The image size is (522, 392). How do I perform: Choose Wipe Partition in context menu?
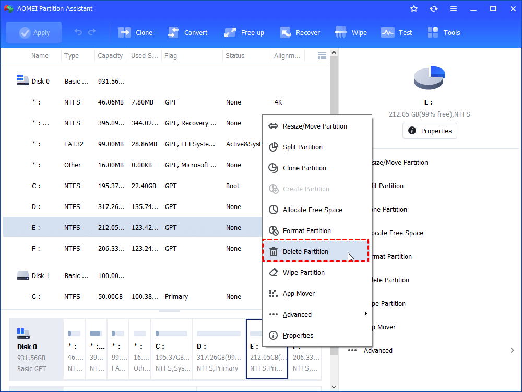click(317, 273)
